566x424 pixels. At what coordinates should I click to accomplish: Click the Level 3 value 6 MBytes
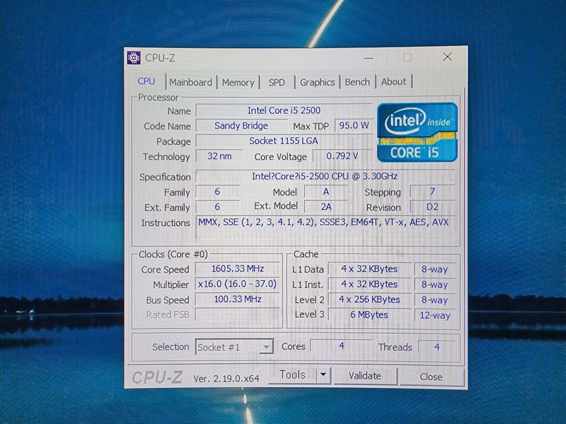(369, 315)
